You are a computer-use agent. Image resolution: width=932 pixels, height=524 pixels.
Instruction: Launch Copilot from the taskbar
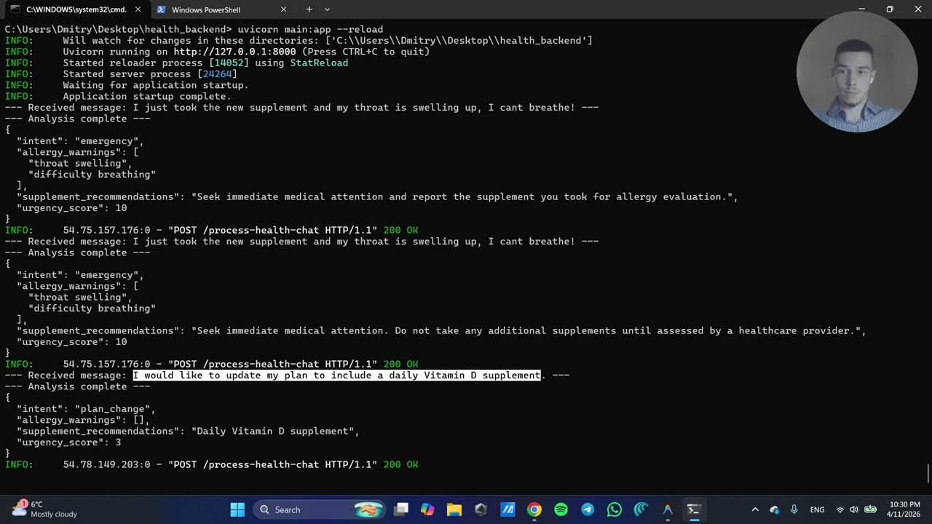tap(427, 509)
